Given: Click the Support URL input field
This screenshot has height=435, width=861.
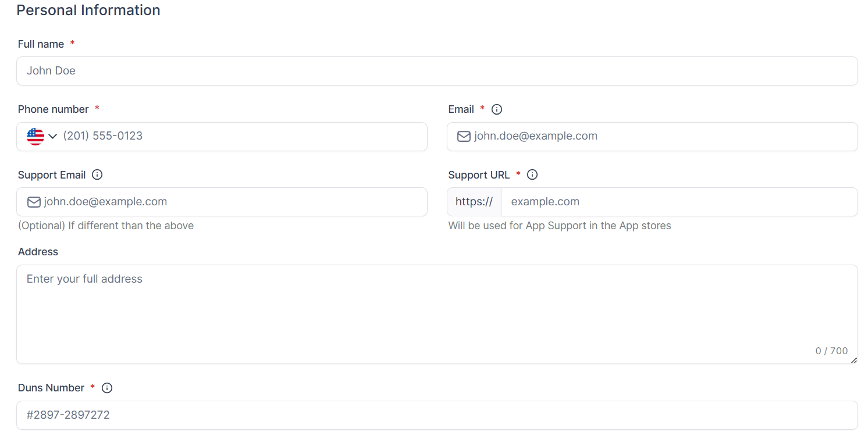Looking at the screenshot, I should pos(679,202).
